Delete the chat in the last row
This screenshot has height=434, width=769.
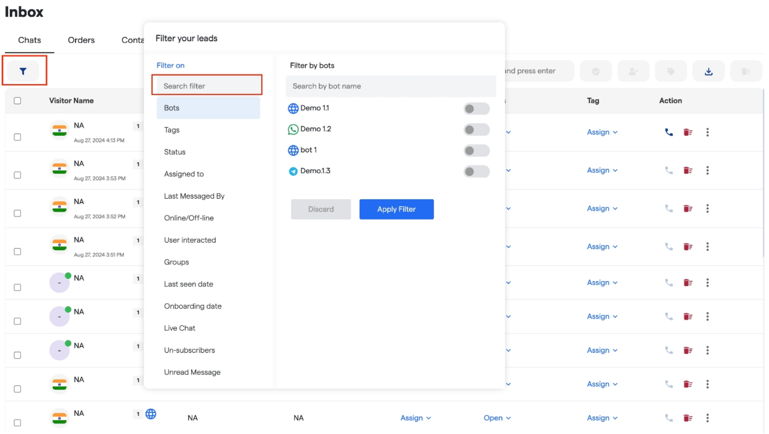coord(688,418)
